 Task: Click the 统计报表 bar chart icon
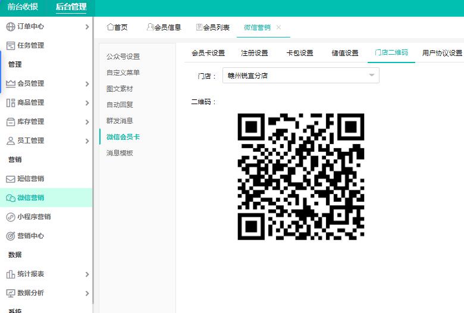coord(11,274)
